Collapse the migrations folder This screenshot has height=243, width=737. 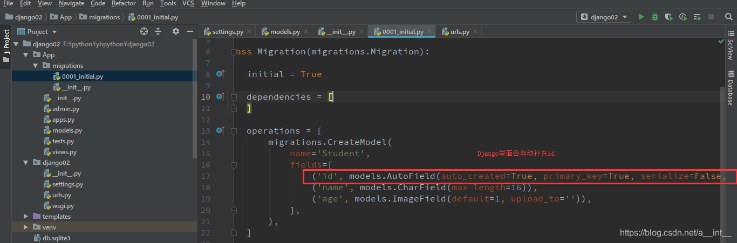tap(36, 66)
